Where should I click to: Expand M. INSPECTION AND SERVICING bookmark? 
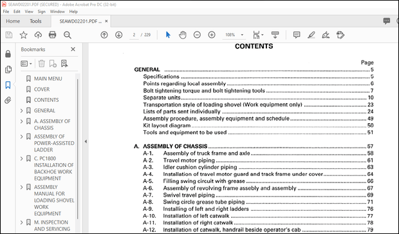click(22, 222)
